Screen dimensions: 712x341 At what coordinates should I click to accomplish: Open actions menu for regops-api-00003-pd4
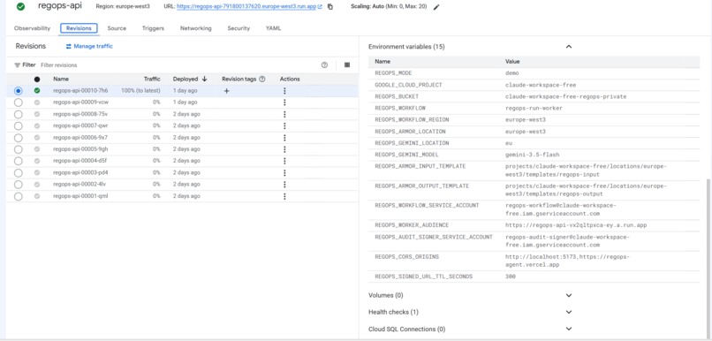point(284,172)
